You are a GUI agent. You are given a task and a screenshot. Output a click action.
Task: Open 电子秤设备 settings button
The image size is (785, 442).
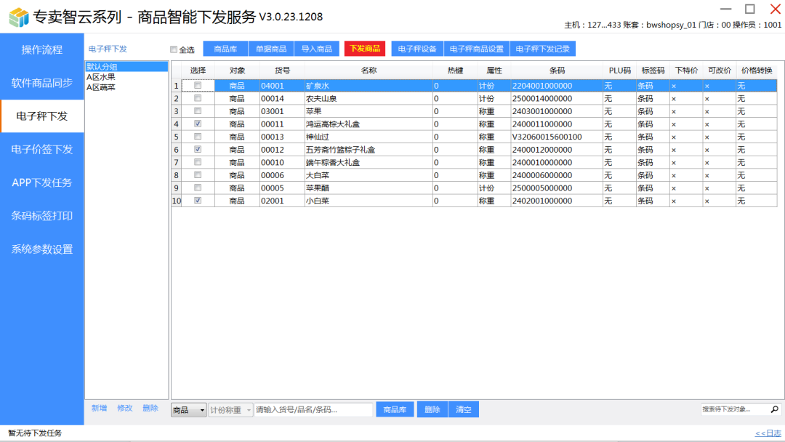pyautogui.click(x=417, y=49)
